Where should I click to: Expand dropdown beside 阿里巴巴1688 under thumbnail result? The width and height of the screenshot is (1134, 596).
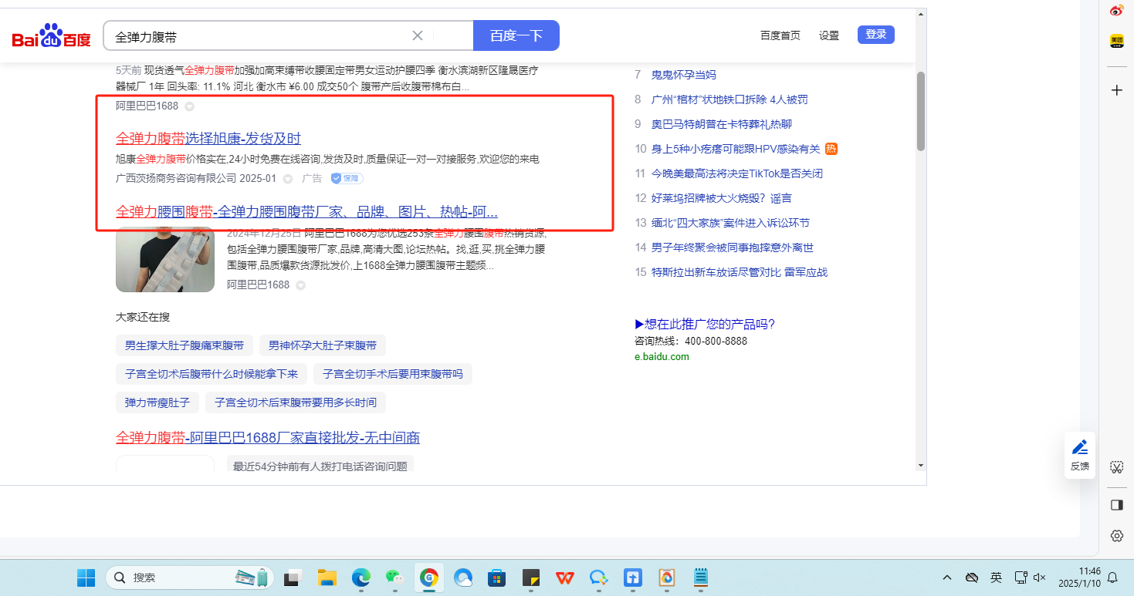click(300, 285)
